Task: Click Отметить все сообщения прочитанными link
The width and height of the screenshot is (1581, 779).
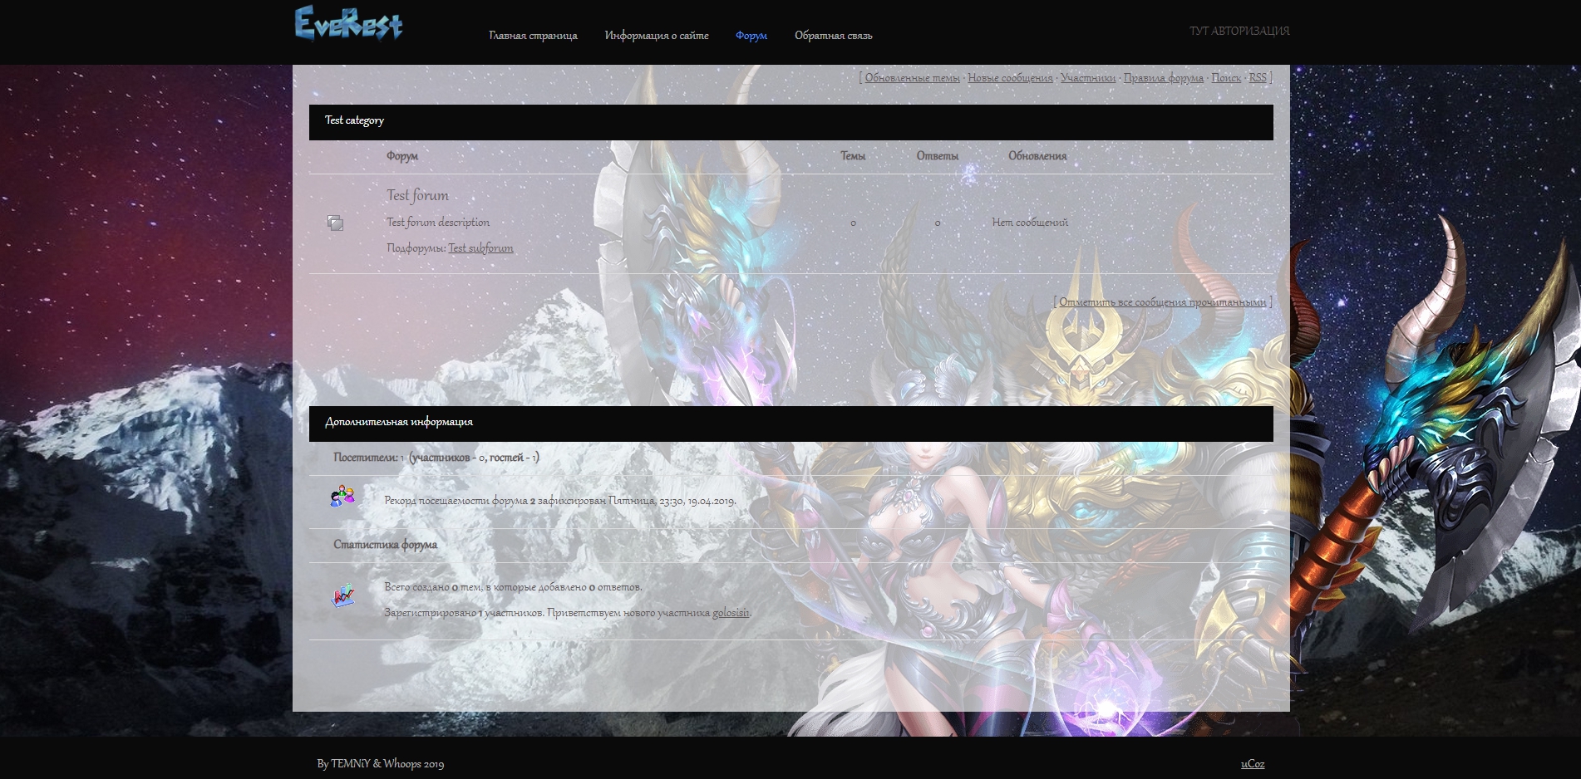Action: tap(1163, 302)
